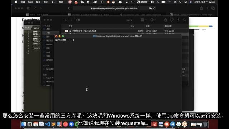Click date and time in menu bar
The width and height of the screenshot is (229, 129).
pyautogui.click(x=204, y=2)
